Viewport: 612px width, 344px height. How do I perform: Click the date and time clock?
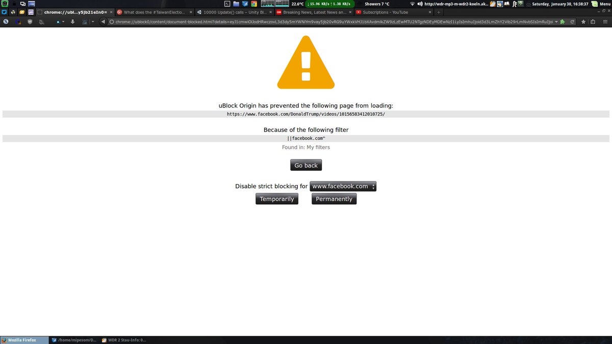(560, 4)
